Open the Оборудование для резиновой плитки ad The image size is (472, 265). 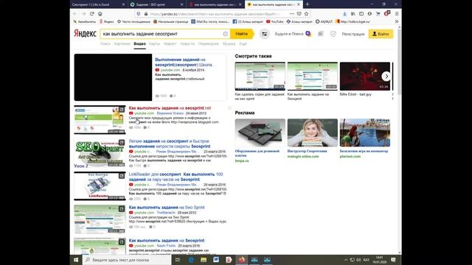(260, 132)
